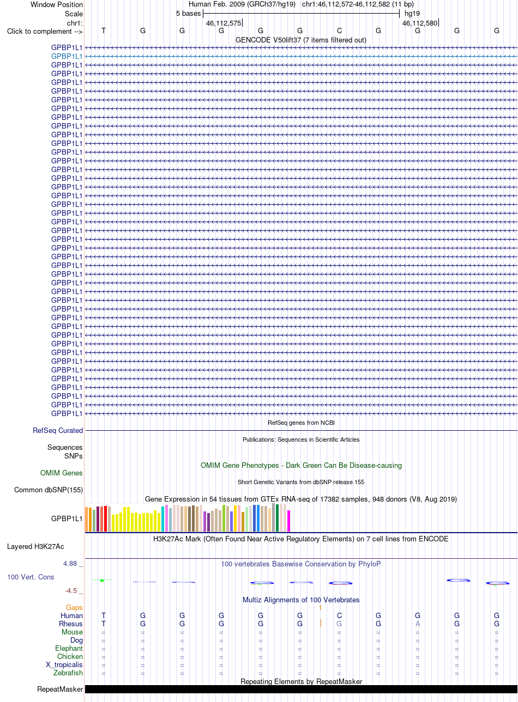Click 'Multiz Alignments of 100 Vertebrates' title
Image resolution: width=518 pixels, height=702 pixels.
click(301, 600)
